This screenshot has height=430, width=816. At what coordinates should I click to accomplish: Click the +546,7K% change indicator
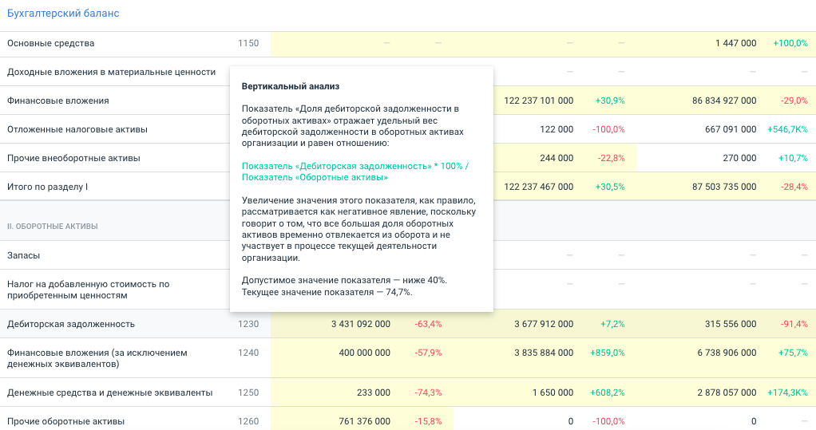(x=787, y=129)
